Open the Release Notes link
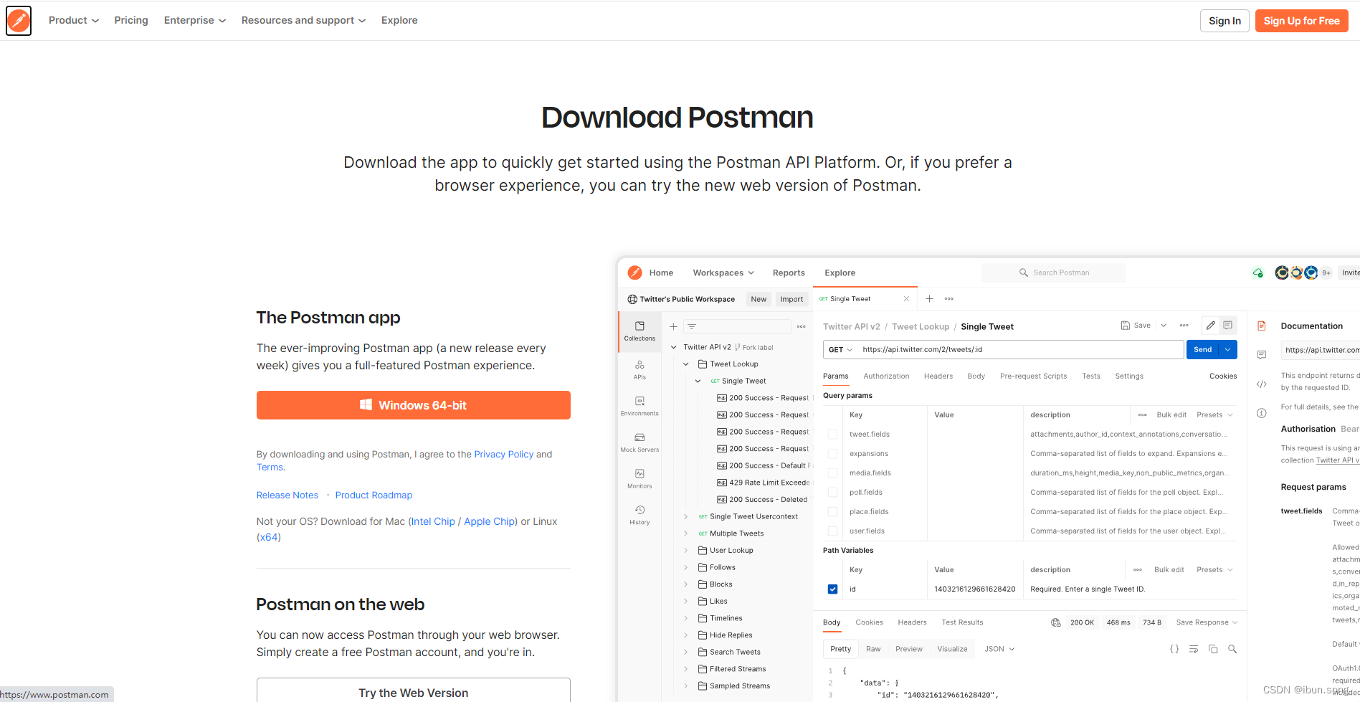 [x=287, y=495]
